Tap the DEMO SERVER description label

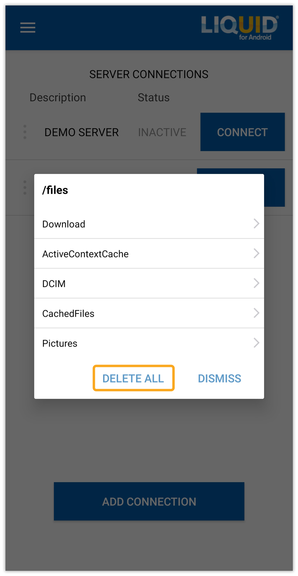(x=82, y=133)
